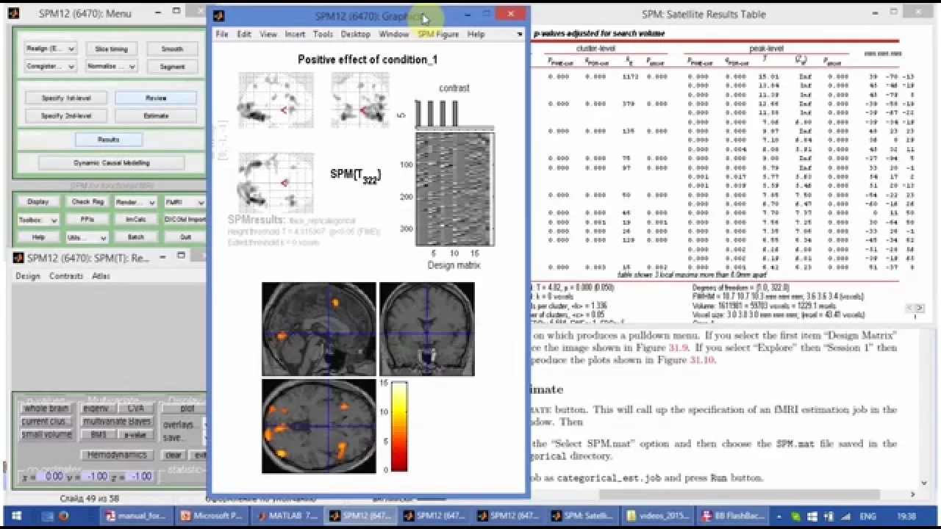Click the design matrix image
Screen dimensions: 941x529
click(454, 190)
